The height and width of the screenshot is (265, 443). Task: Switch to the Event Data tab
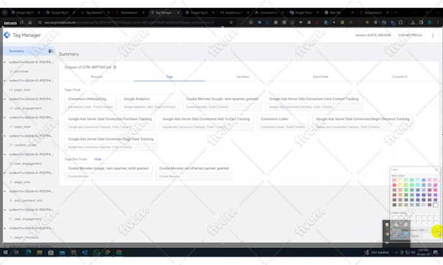[x=321, y=77]
